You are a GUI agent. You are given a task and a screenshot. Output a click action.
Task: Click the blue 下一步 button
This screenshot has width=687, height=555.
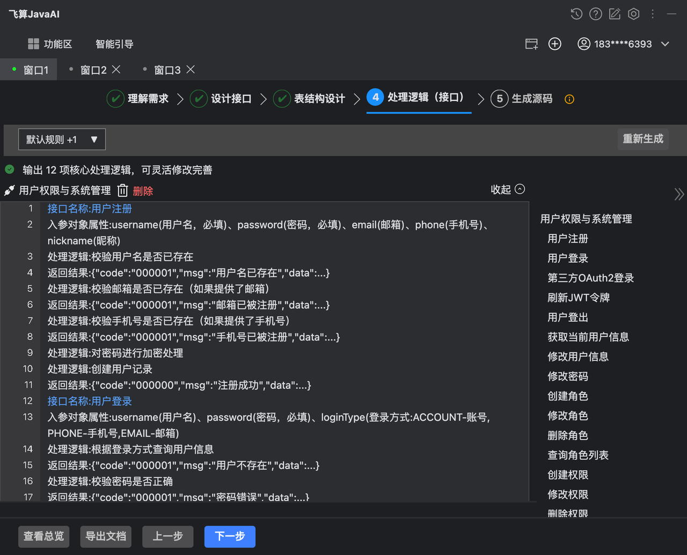pos(230,536)
